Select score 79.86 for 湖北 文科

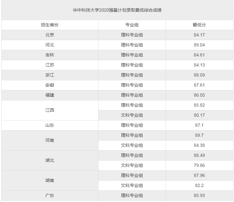pos(199,165)
